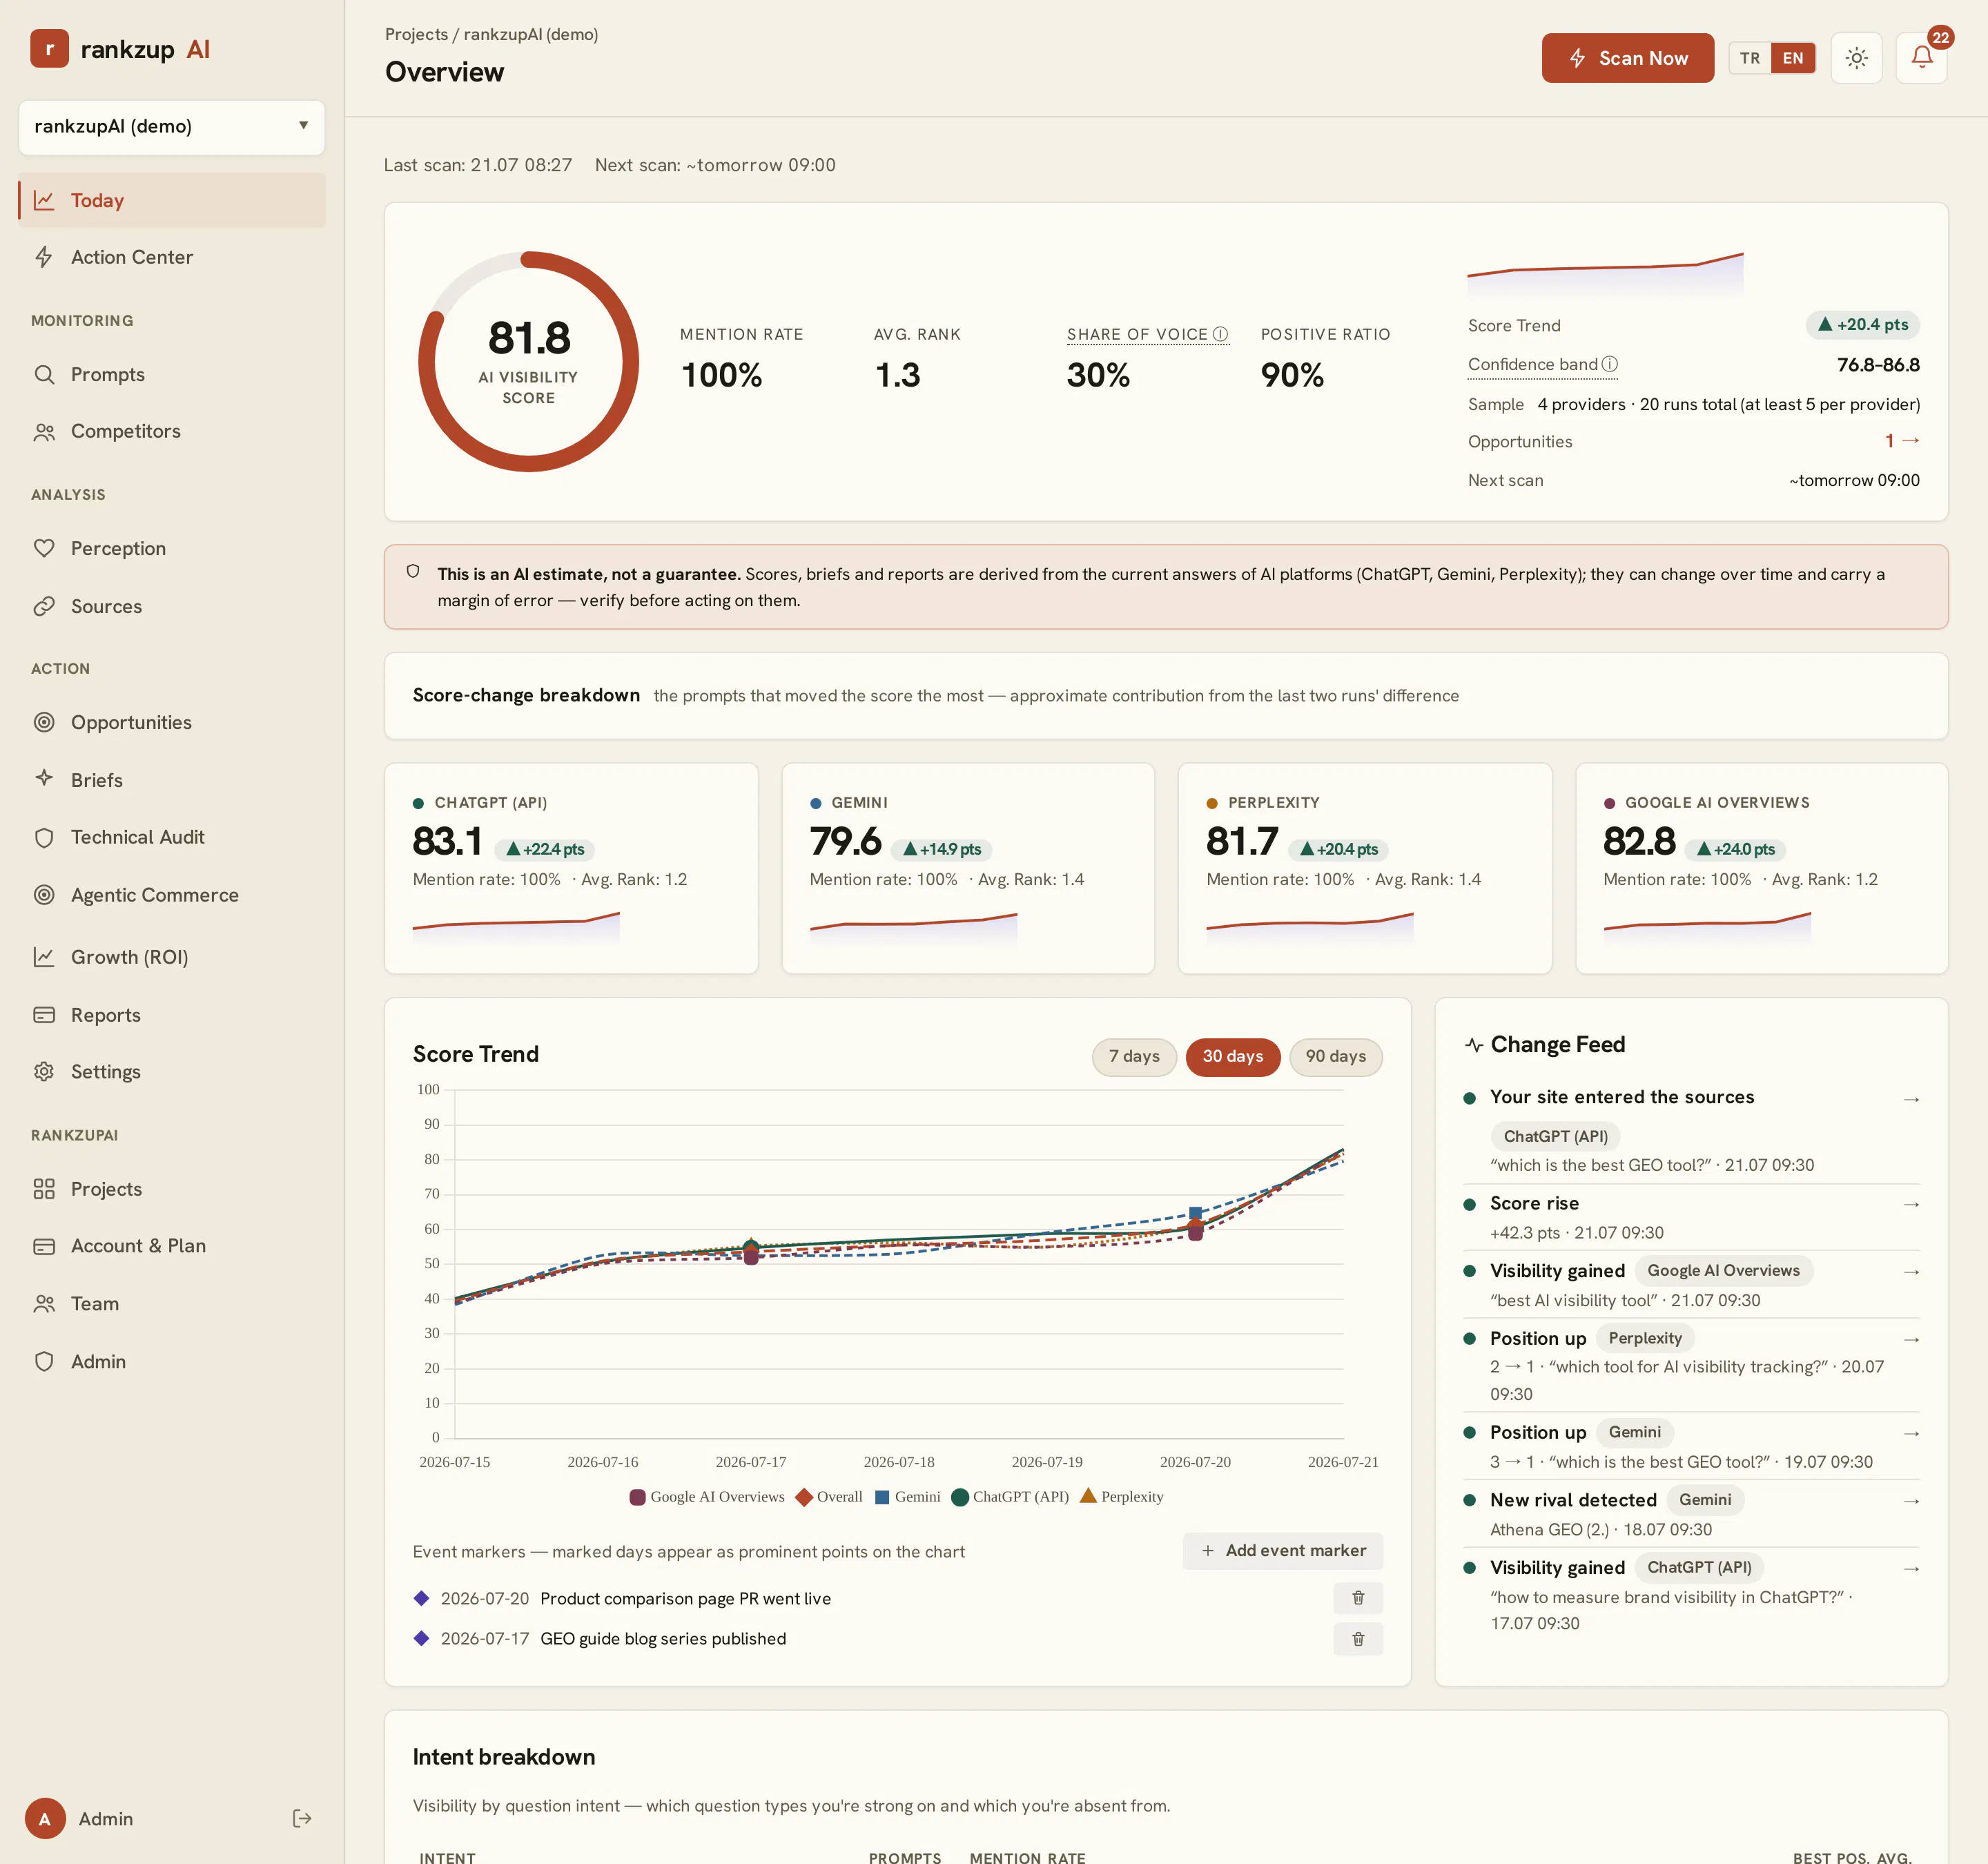Click the Action Center lightning icon
Screen dimensions: 1988x1864
[44, 257]
